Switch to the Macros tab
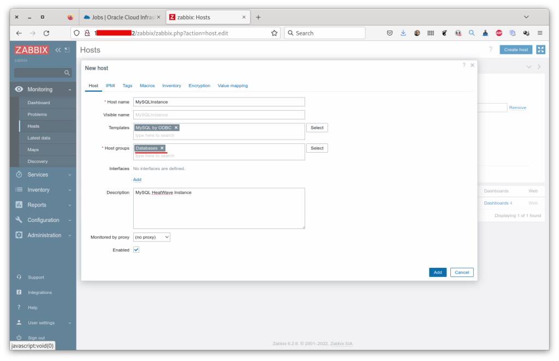Image resolution: width=559 pixels, height=361 pixels. 147,86
